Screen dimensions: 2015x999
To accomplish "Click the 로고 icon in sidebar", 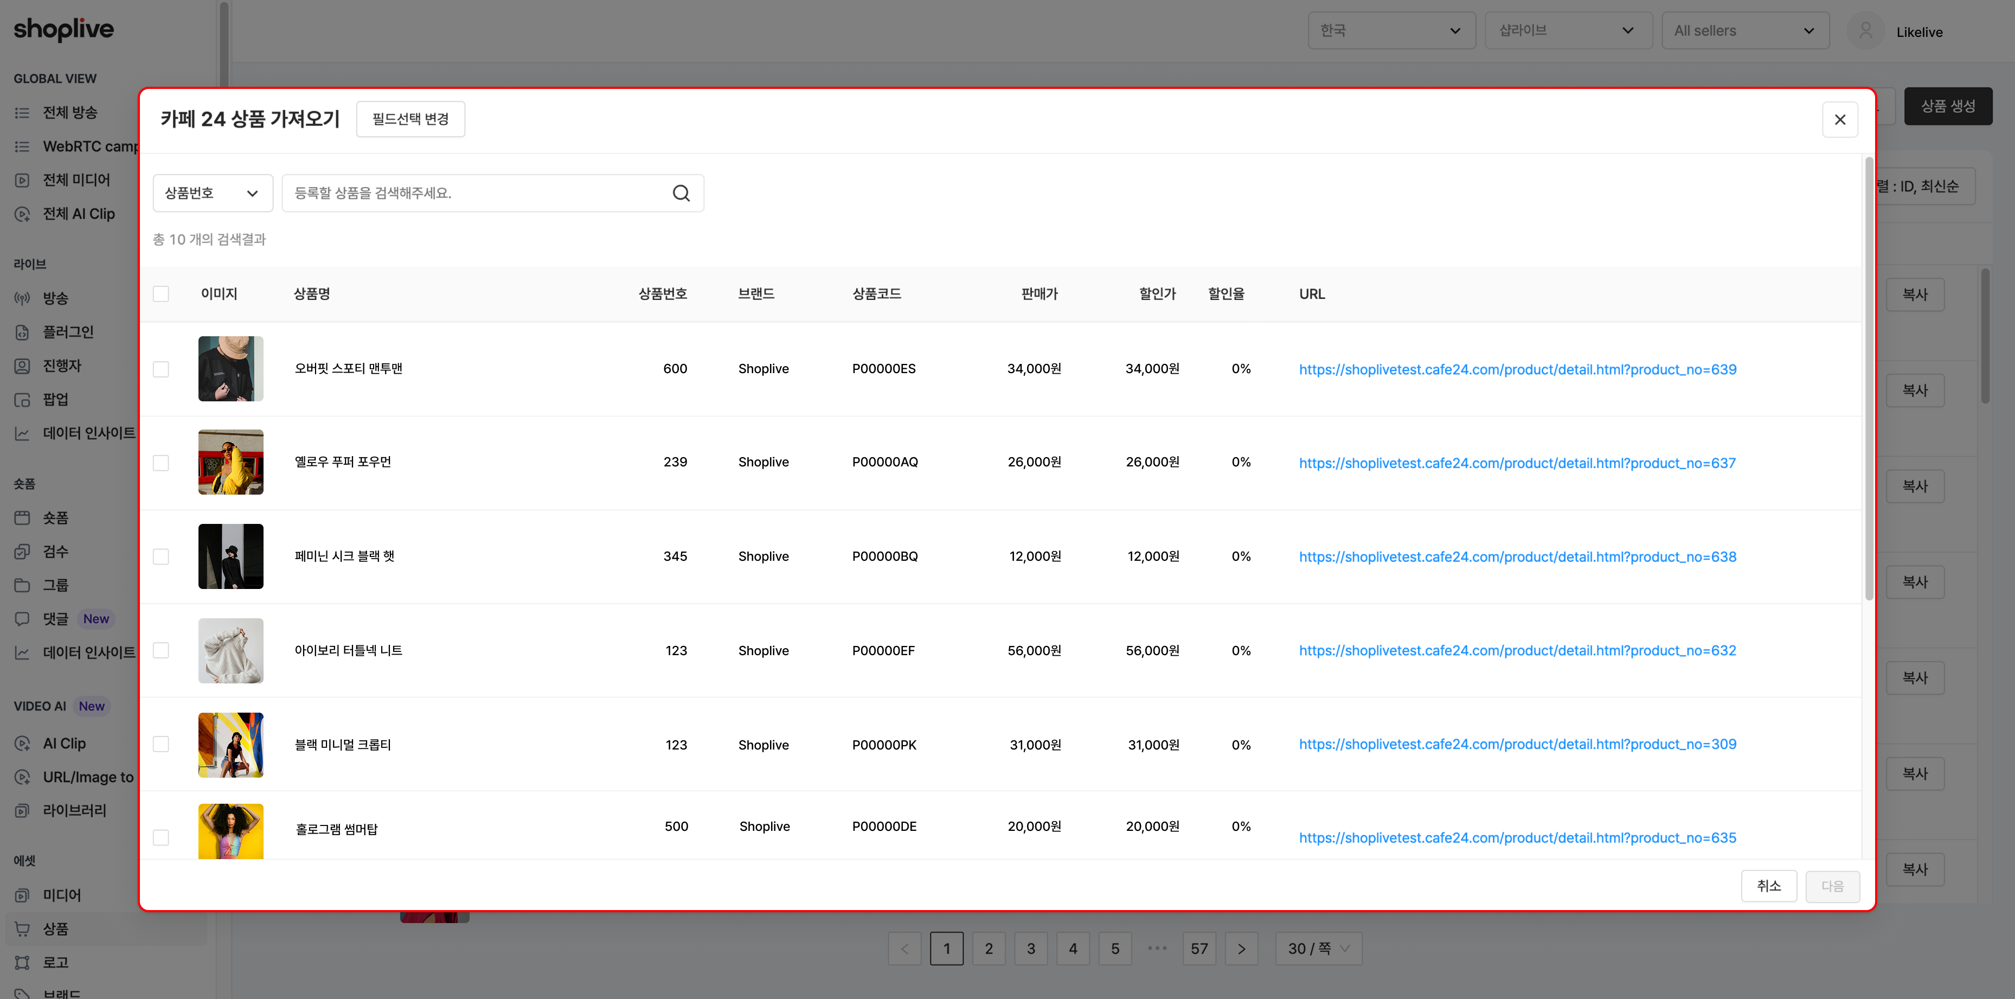I will (22, 962).
